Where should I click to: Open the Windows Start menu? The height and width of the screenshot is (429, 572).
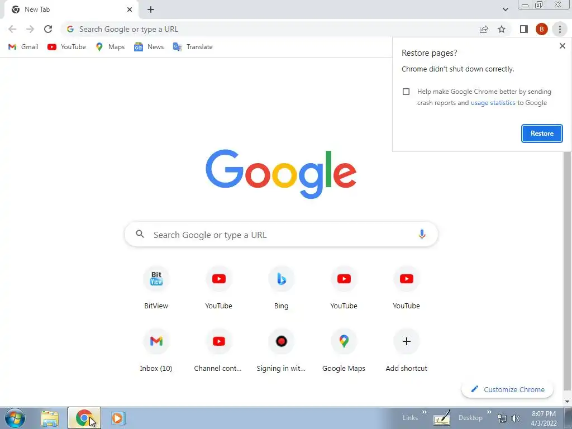click(15, 418)
